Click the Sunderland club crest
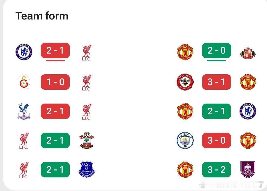Viewport: 267px width, 191px height. (x=248, y=53)
